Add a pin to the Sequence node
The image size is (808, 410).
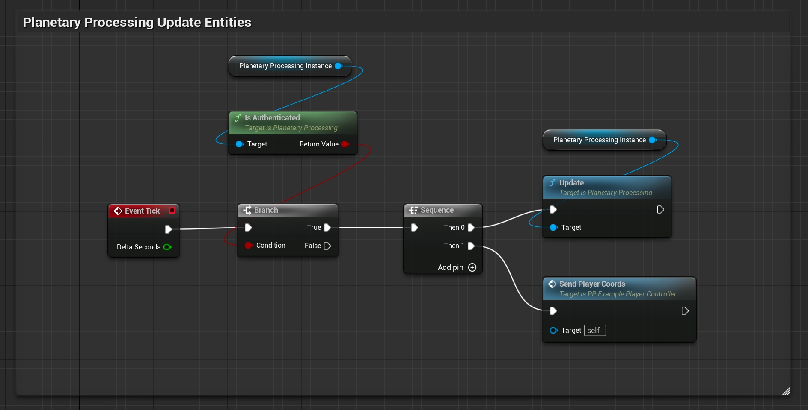coord(472,267)
